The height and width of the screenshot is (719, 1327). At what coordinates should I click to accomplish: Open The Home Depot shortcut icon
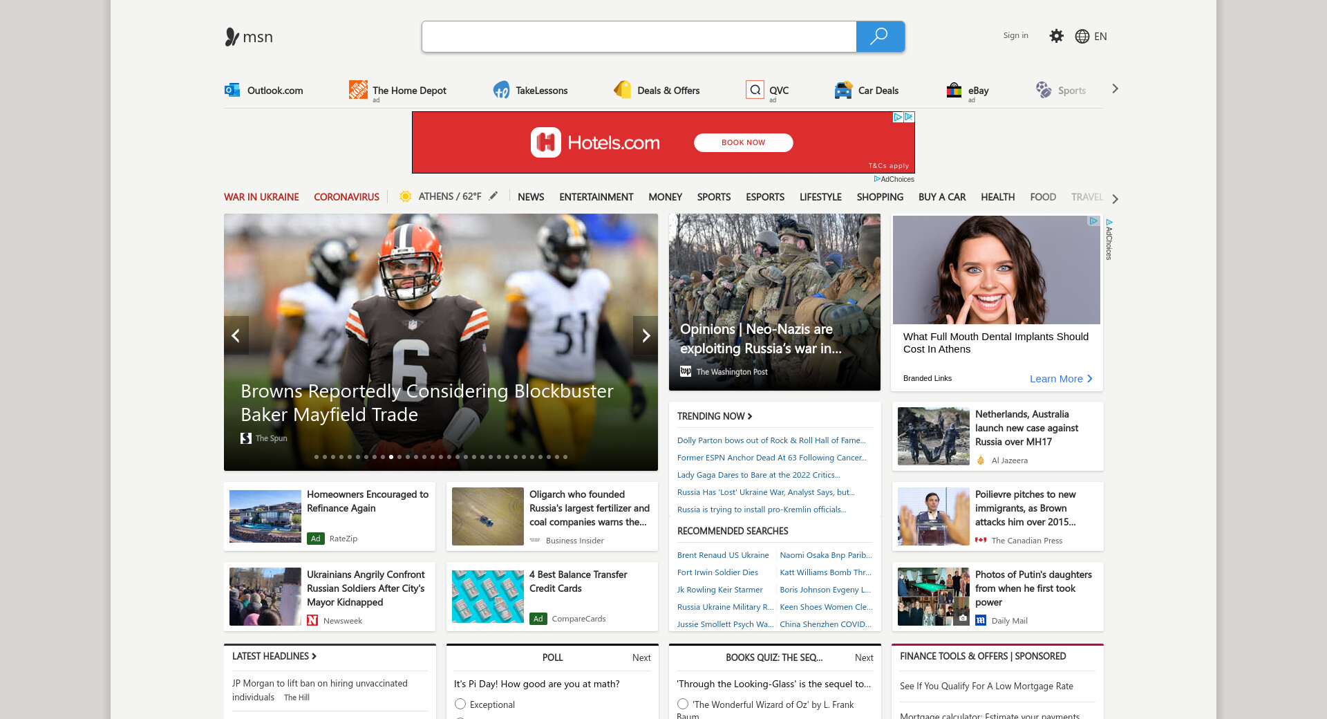click(358, 90)
